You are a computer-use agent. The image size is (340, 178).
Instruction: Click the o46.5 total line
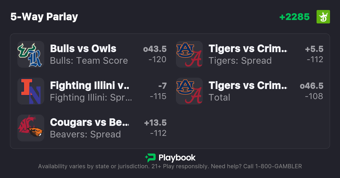(312, 86)
